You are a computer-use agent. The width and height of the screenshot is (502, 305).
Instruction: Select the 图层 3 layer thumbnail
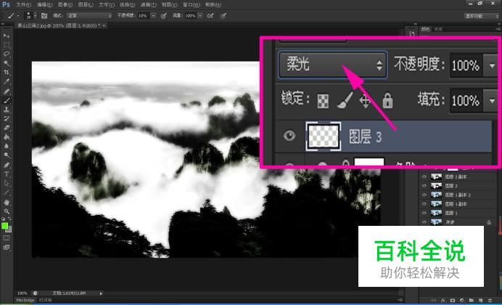(x=324, y=137)
